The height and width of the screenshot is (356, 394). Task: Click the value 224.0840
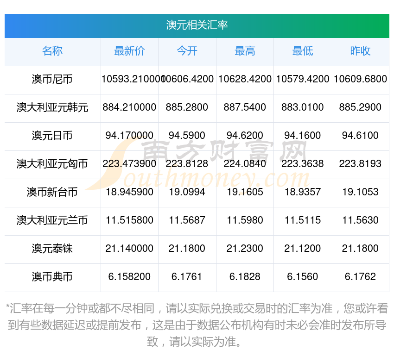point(245,164)
